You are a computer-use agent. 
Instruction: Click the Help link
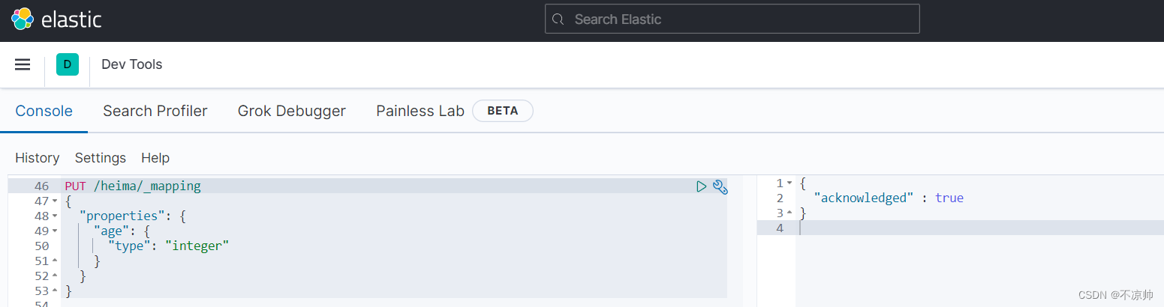click(x=155, y=158)
